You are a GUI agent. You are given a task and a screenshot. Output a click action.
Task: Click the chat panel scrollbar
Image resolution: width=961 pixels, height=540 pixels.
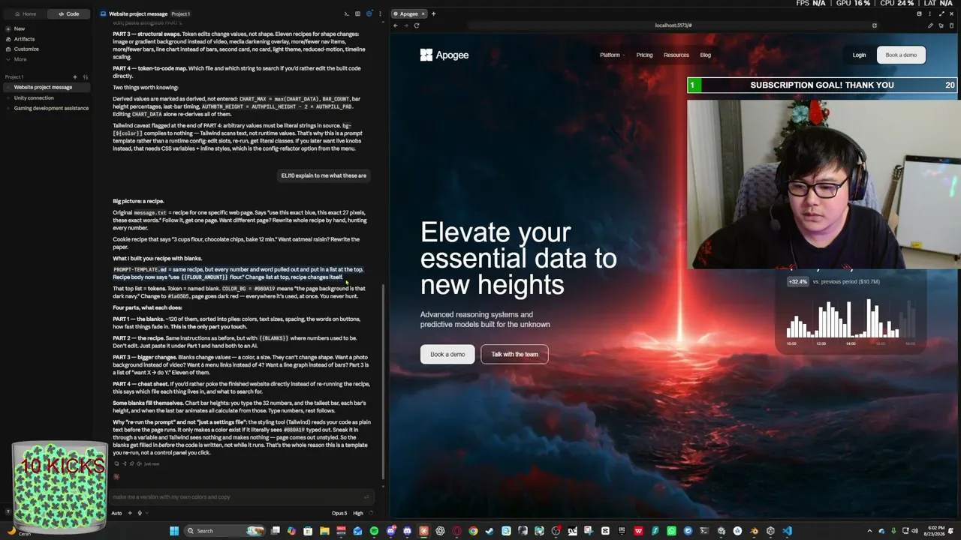pyautogui.click(x=383, y=382)
